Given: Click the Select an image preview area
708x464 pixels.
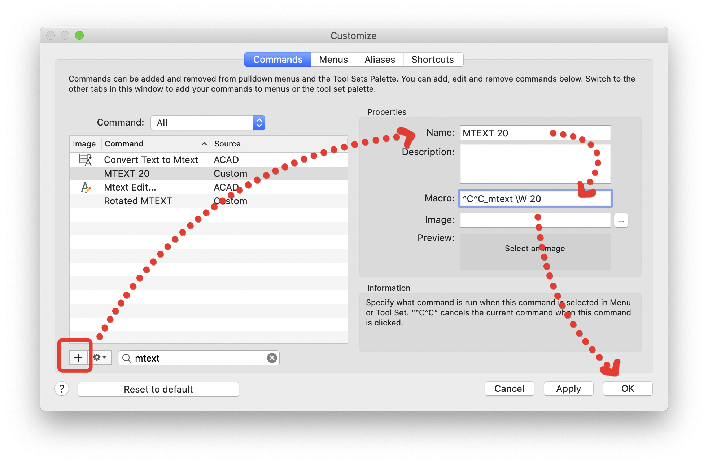Looking at the screenshot, I should pyautogui.click(x=535, y=251).
